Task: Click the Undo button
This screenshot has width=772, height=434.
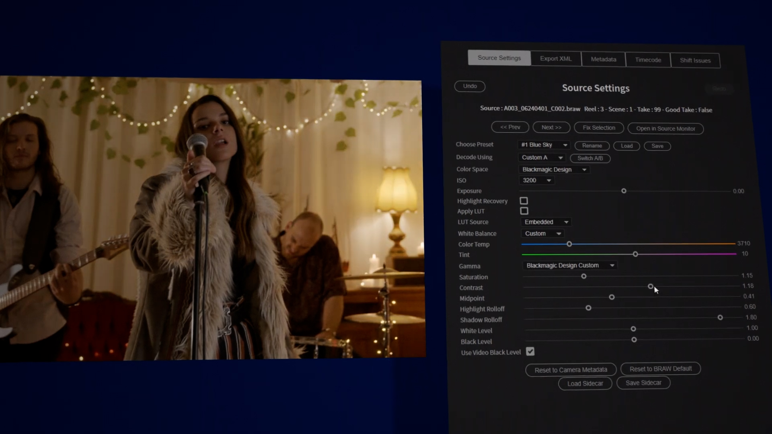Action: [469, 86]
